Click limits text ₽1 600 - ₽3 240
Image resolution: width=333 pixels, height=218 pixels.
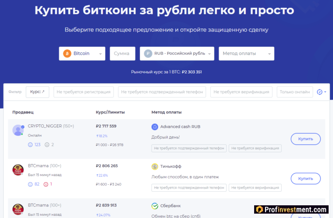point(109,184)
